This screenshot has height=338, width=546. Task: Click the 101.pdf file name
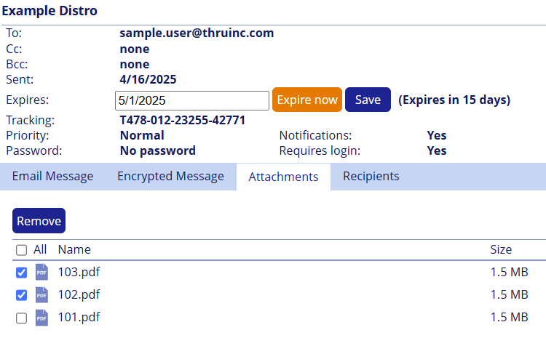(79, 318)
